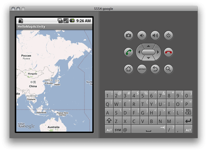Click the emulator back button
207x151 pixels.
pyautogui.click(x=155, y=69)
